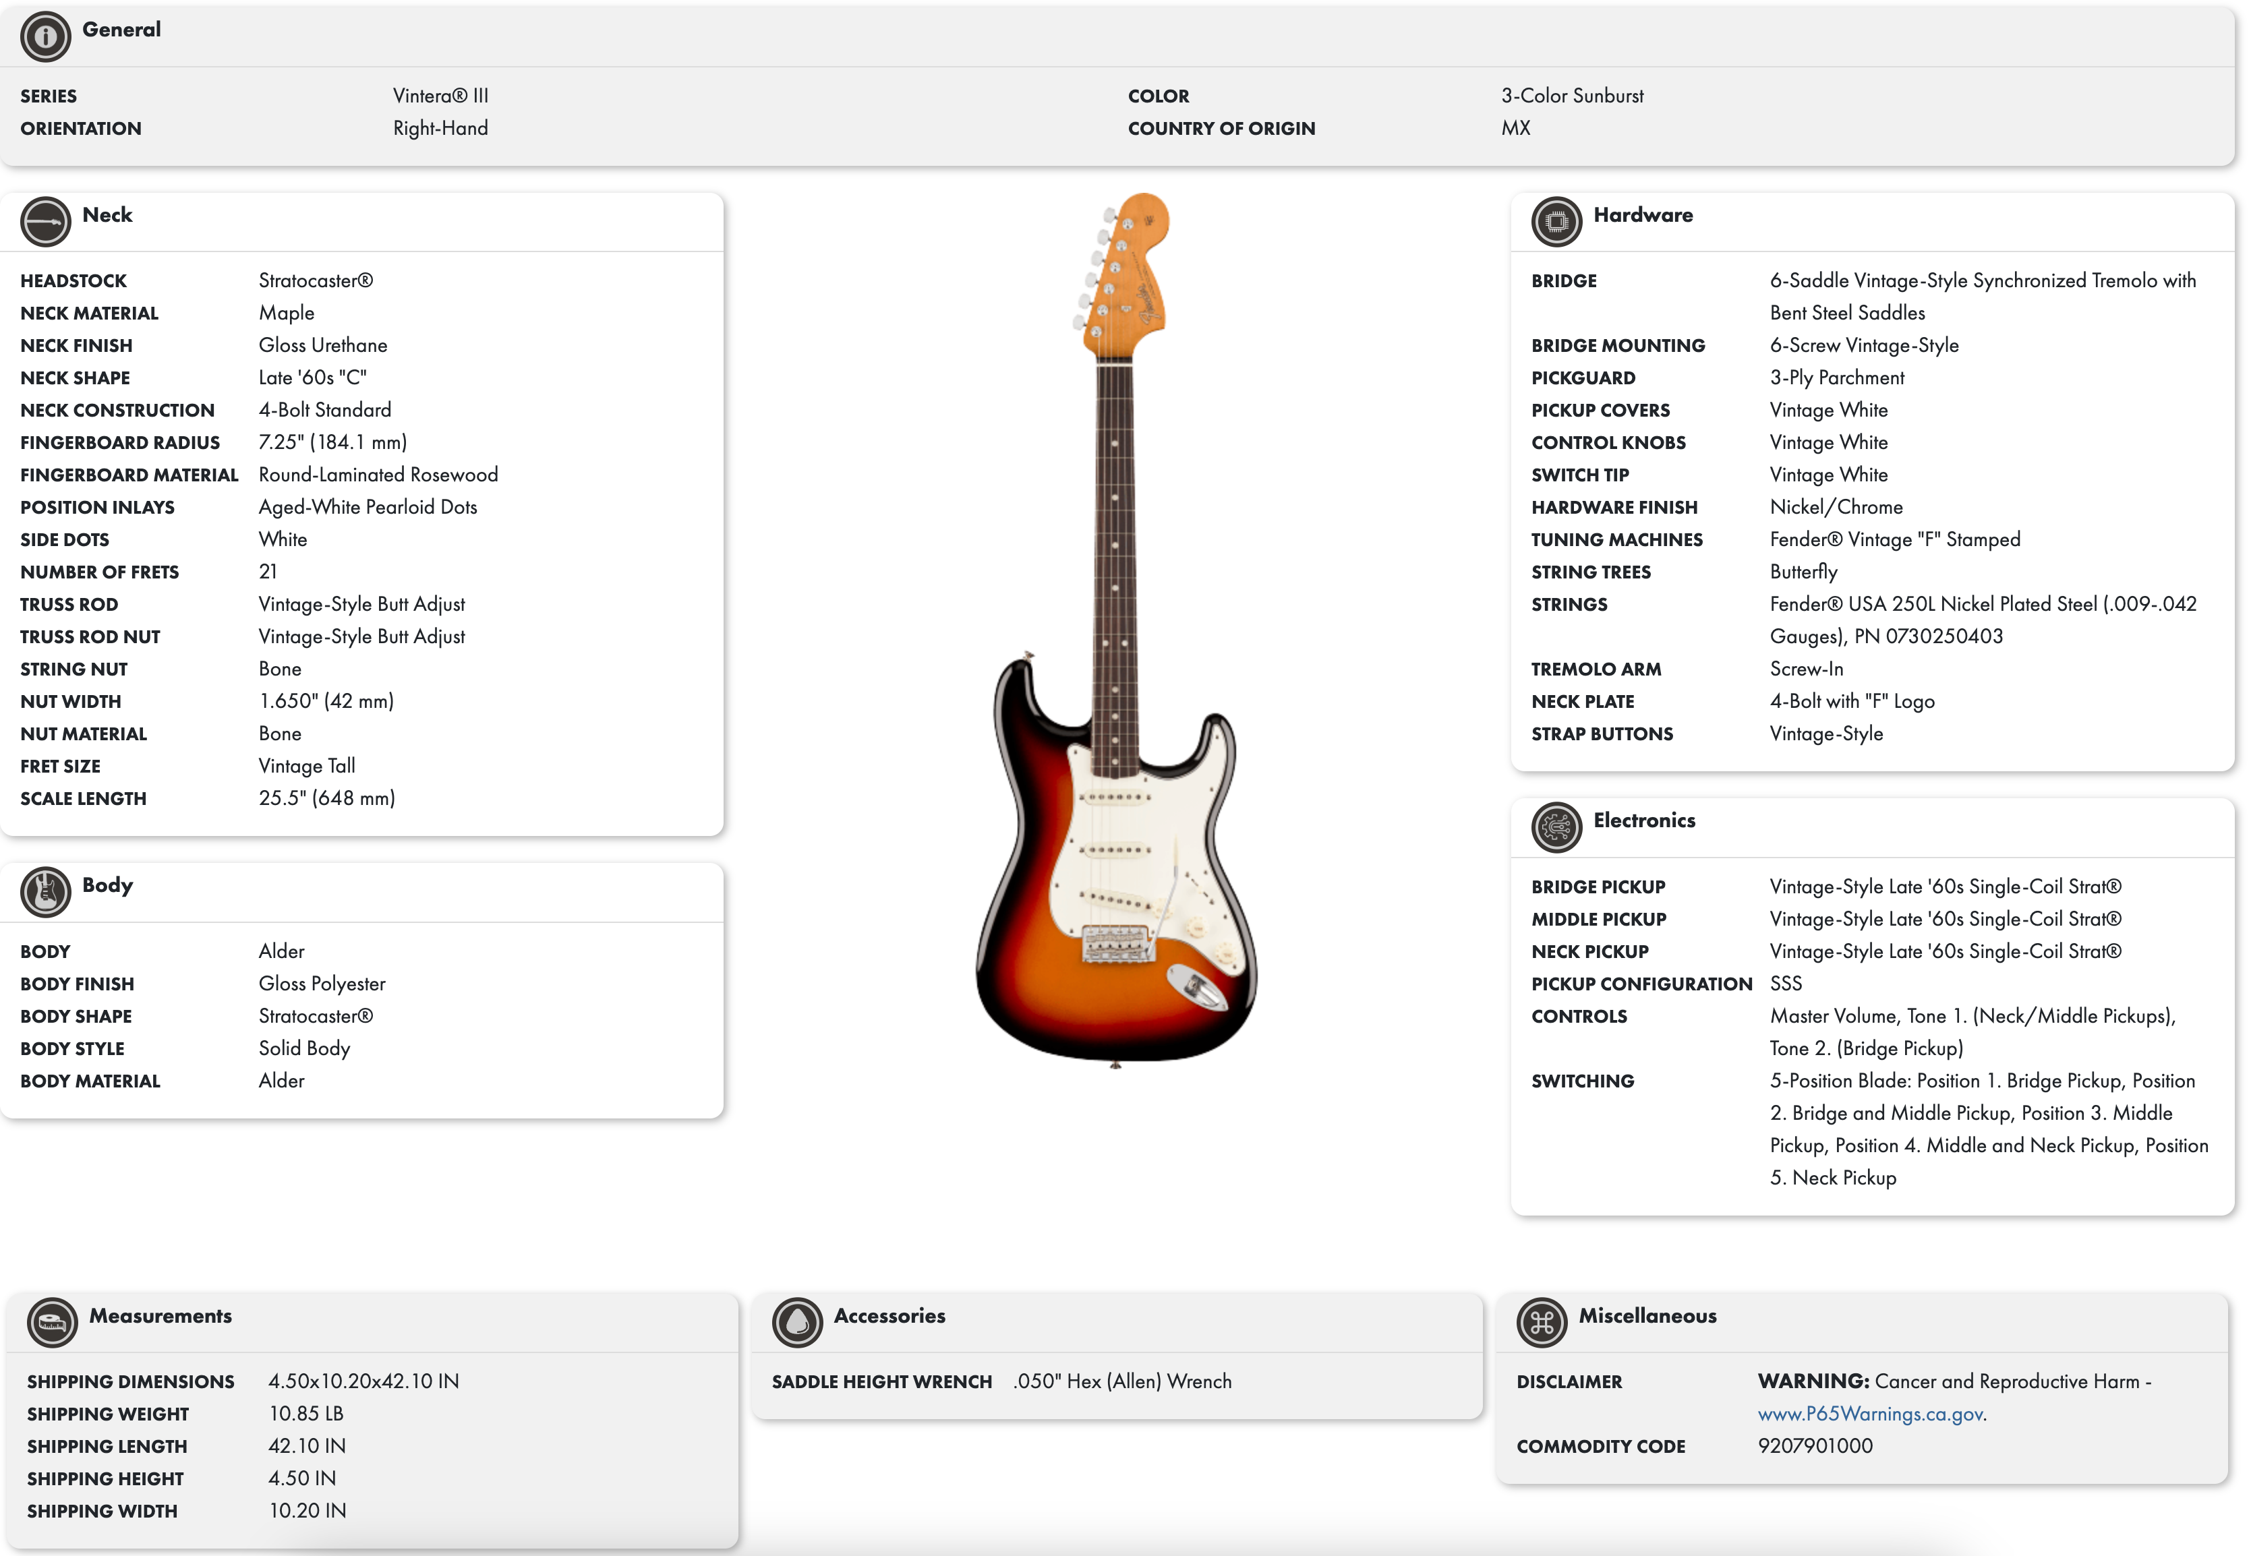Screen dimensions: 2251x1556
Task: Click the Electronics section heading
Action: (1643, 820)
